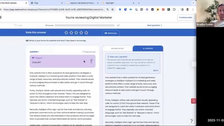
Task: Click the ANSWER 1 heading
Action: click(x=34, y=52)
